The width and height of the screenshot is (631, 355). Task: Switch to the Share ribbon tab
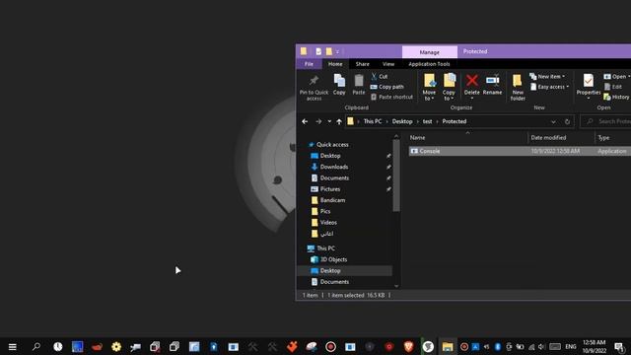coord(362,64)
